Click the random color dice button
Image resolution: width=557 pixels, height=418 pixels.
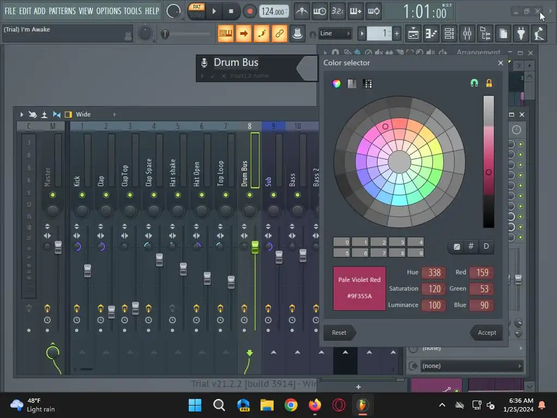coord(457,247)
